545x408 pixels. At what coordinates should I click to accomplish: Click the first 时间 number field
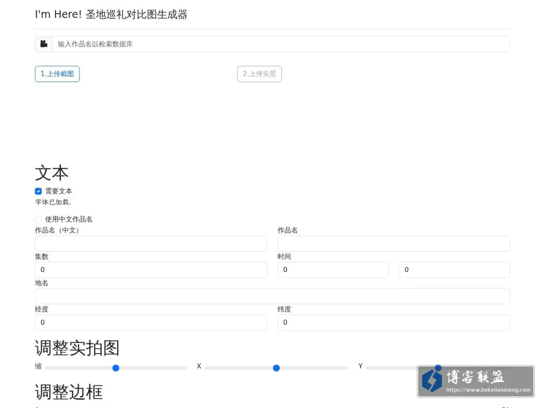(333, 270)
